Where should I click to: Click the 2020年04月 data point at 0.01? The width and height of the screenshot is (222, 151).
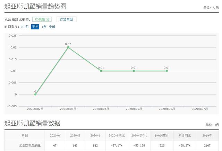pyautogui.click(x=101, y=71)
